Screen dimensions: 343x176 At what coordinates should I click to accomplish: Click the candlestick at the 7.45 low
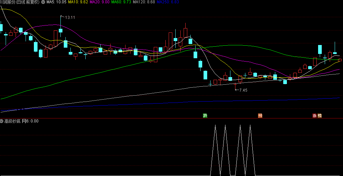[x=236, y=86]
